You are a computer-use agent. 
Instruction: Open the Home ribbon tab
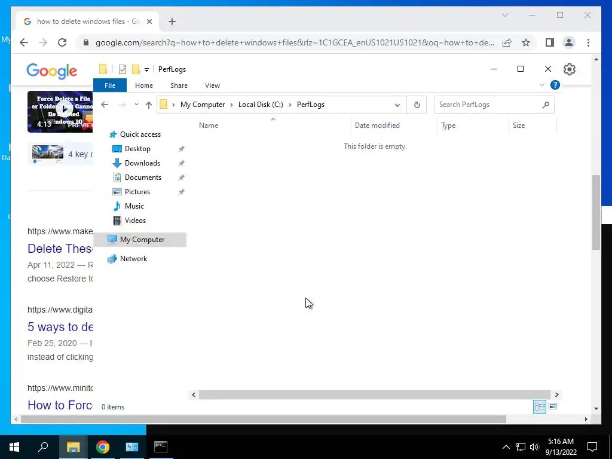[143, 85]
